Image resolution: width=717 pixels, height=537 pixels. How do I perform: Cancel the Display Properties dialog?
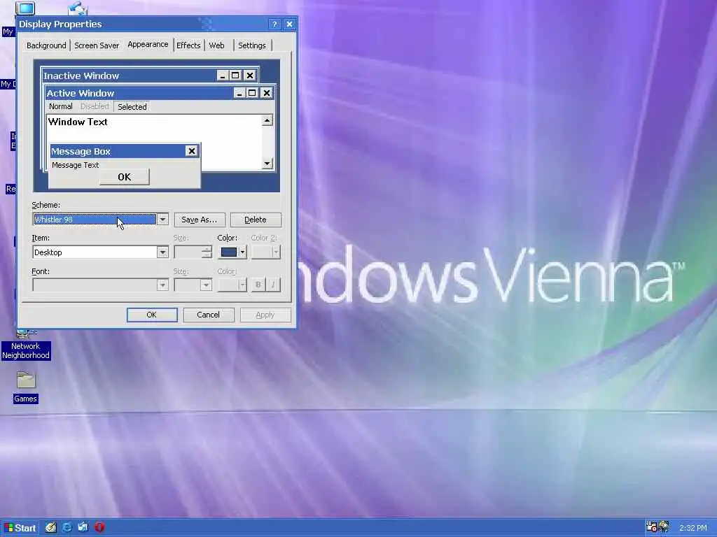tap(209, 315)
